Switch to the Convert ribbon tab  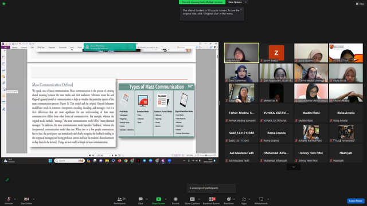click(x=24, y=47)
